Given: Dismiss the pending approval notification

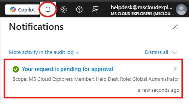Looking at the screenshot, I should [x=176, y=69].
